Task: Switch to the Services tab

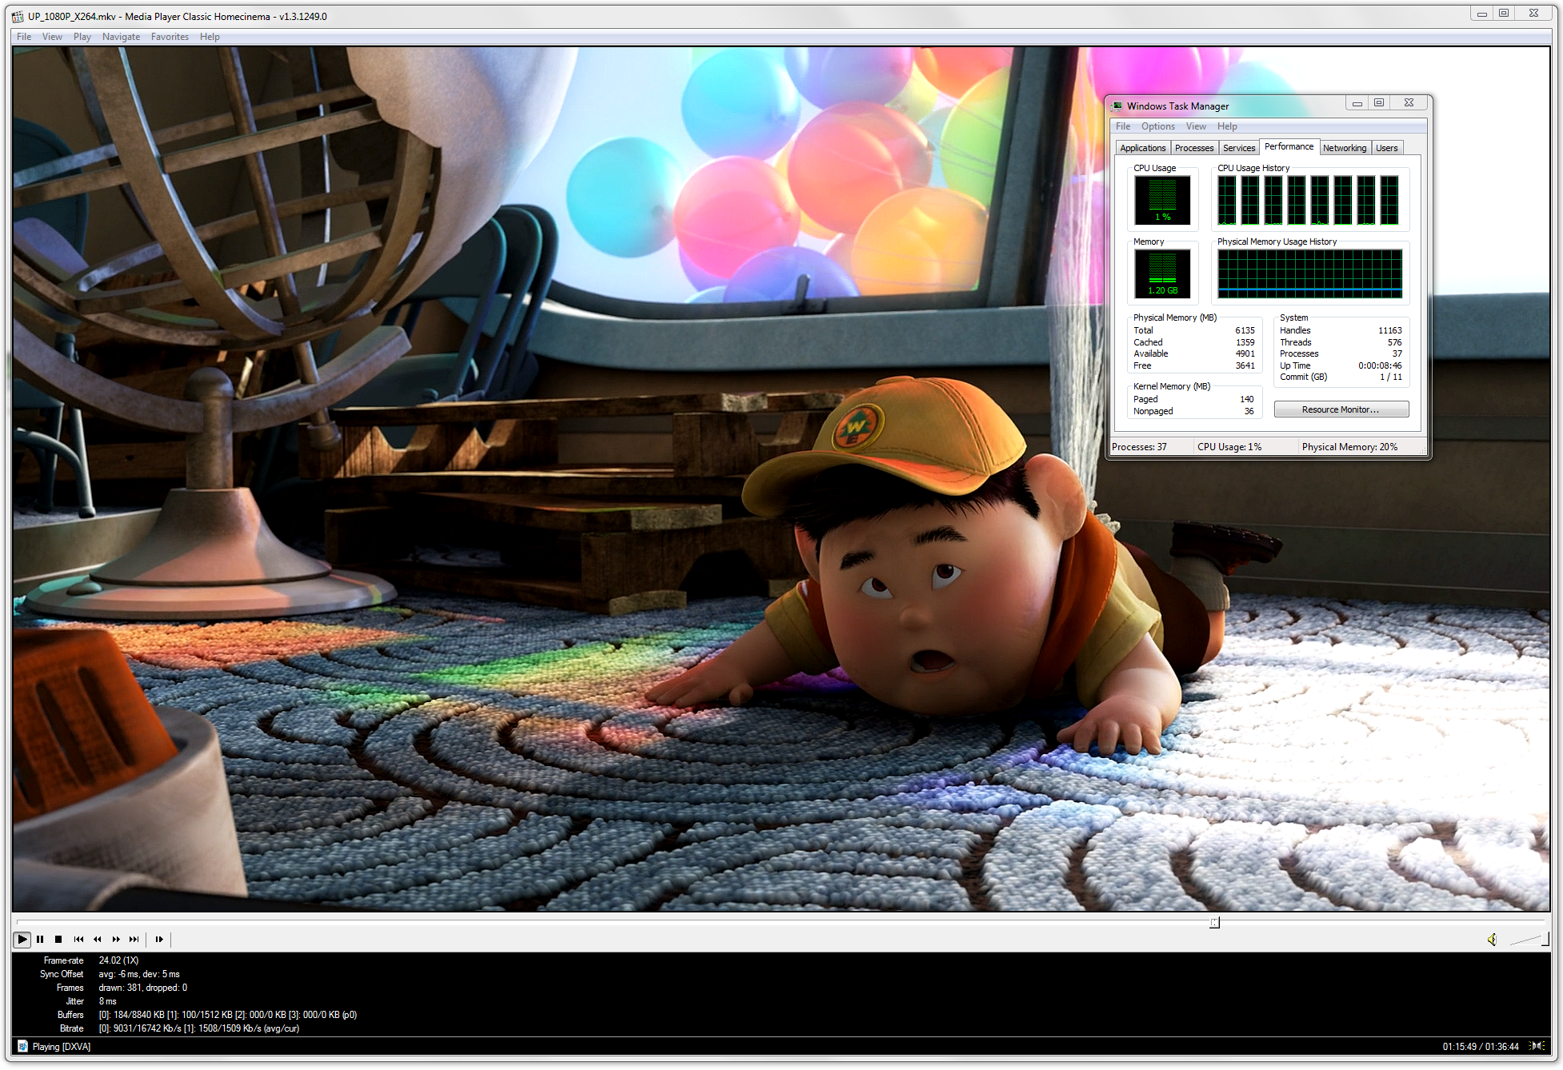Action: click(1238, 148)
